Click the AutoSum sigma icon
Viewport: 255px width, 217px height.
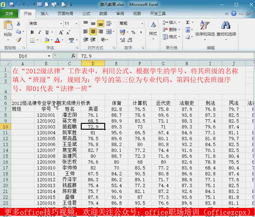coord(188,22)
